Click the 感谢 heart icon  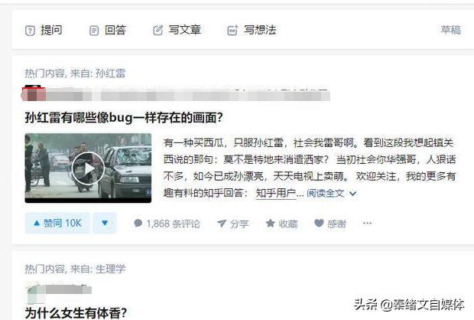(x=319, y=223)
